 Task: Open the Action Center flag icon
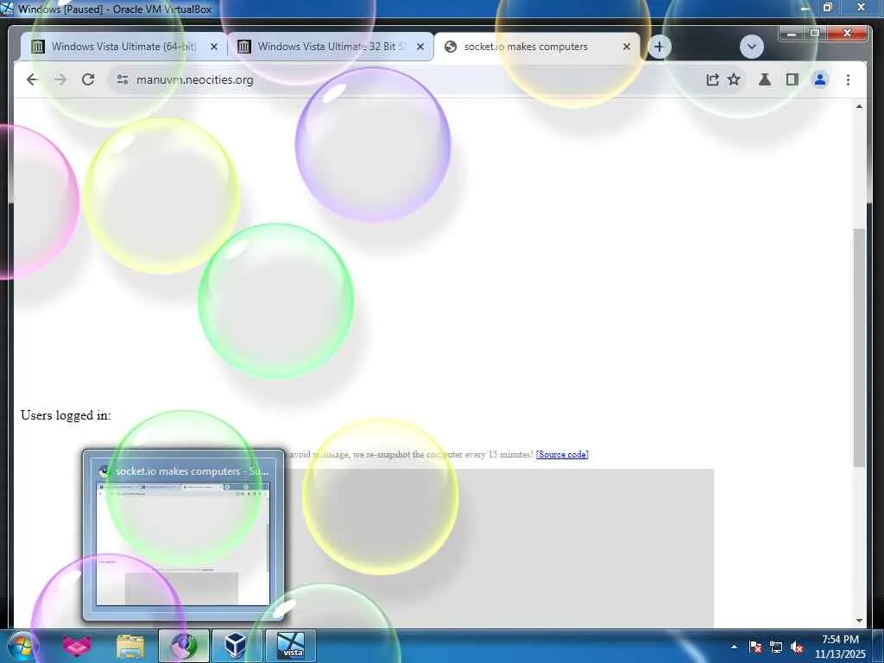coord(755,647)
